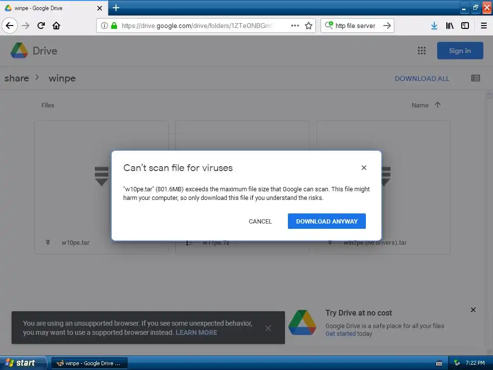Select the winpe breadcrumb folder
The image size is (493, 370).
(62, 78)
